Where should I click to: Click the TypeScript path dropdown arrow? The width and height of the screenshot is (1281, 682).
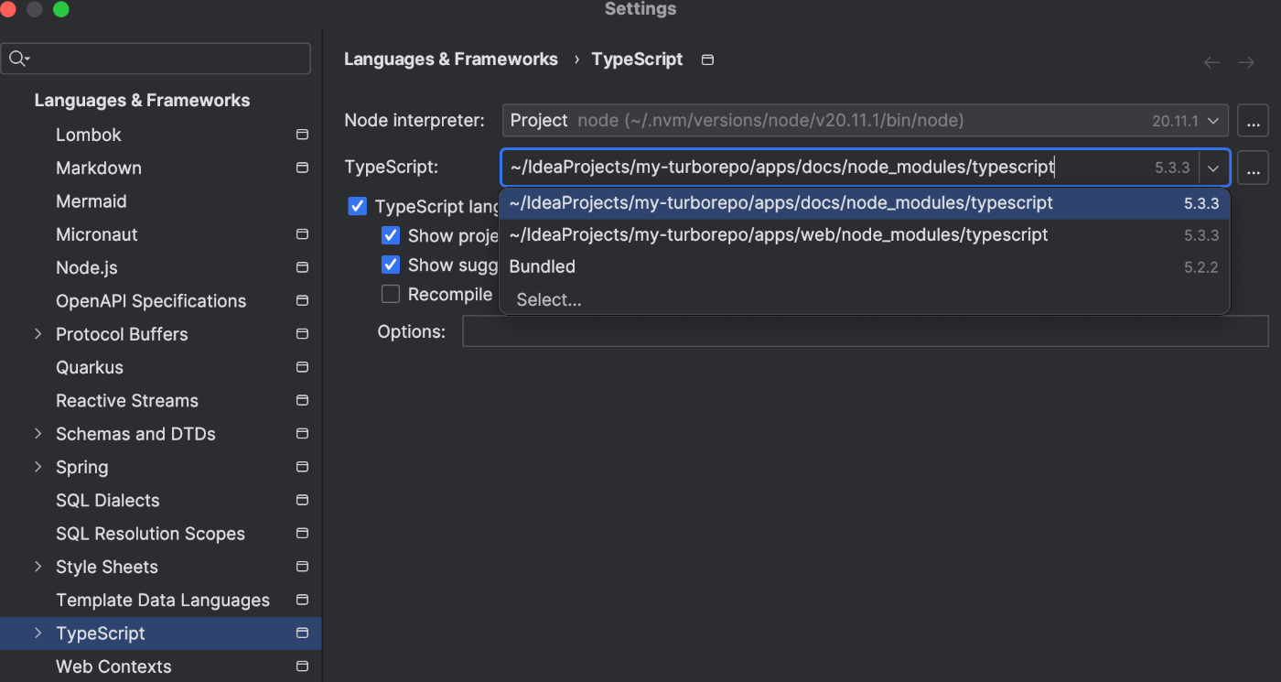click(1213, 168)
